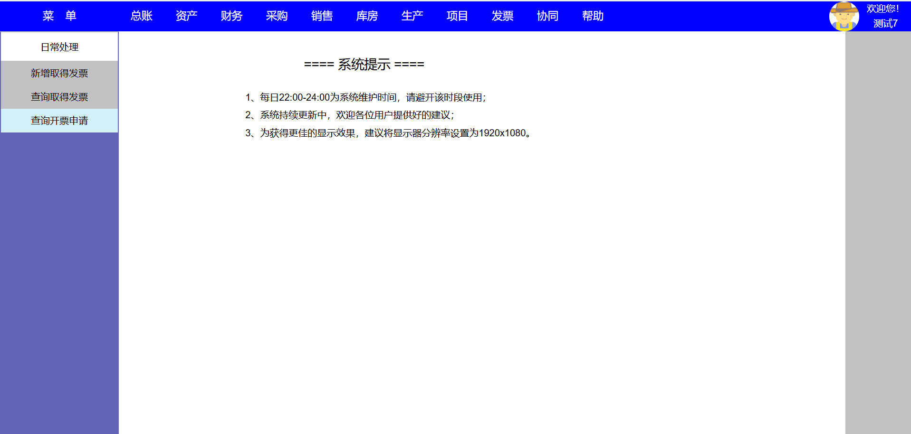Open the 协同 module
This screenshot has height=434, width=911.
[x=547, y=16]
